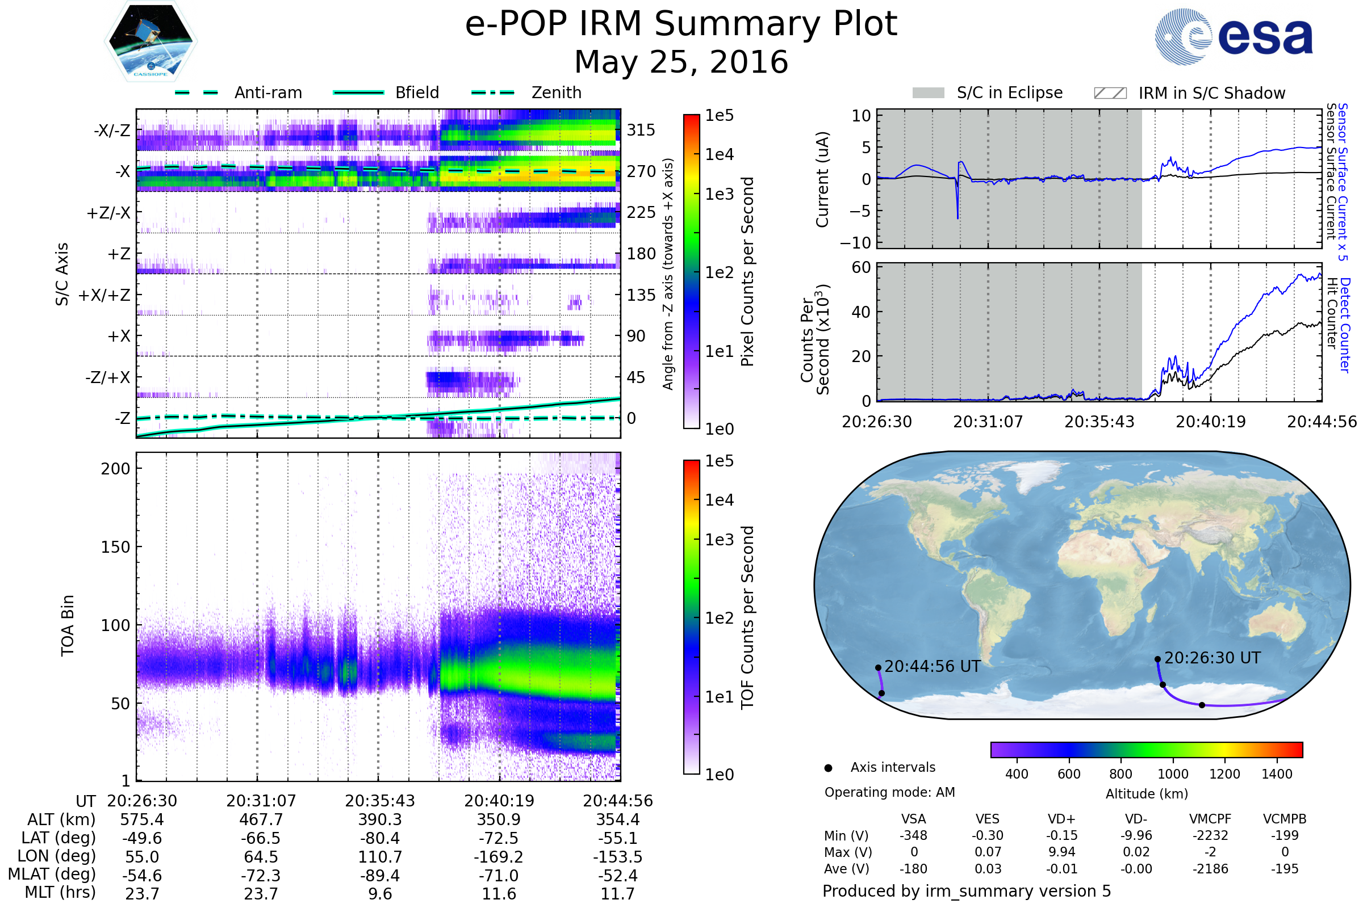
Task: Click the Sensor Surface Current x 5 label
Action: pos(1342,182)
